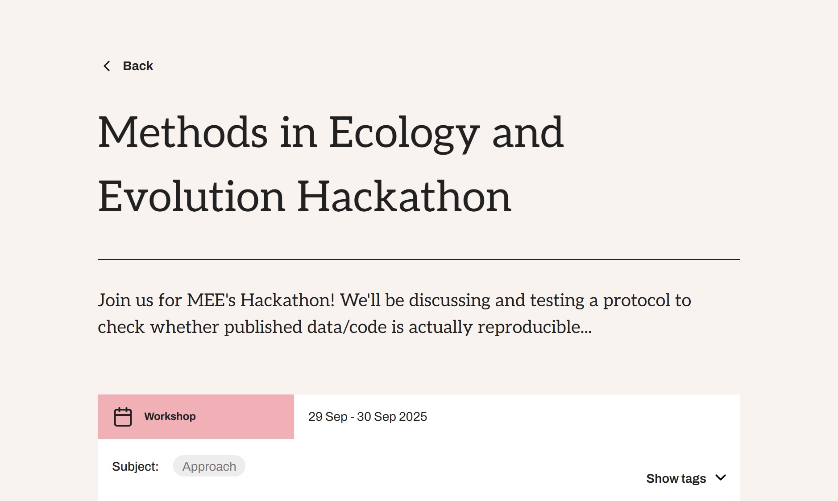Image resolution: width=838 pixels, height=501 pixels.
Task: Click the word "Ecology" in the title
Action: (404, 132)
